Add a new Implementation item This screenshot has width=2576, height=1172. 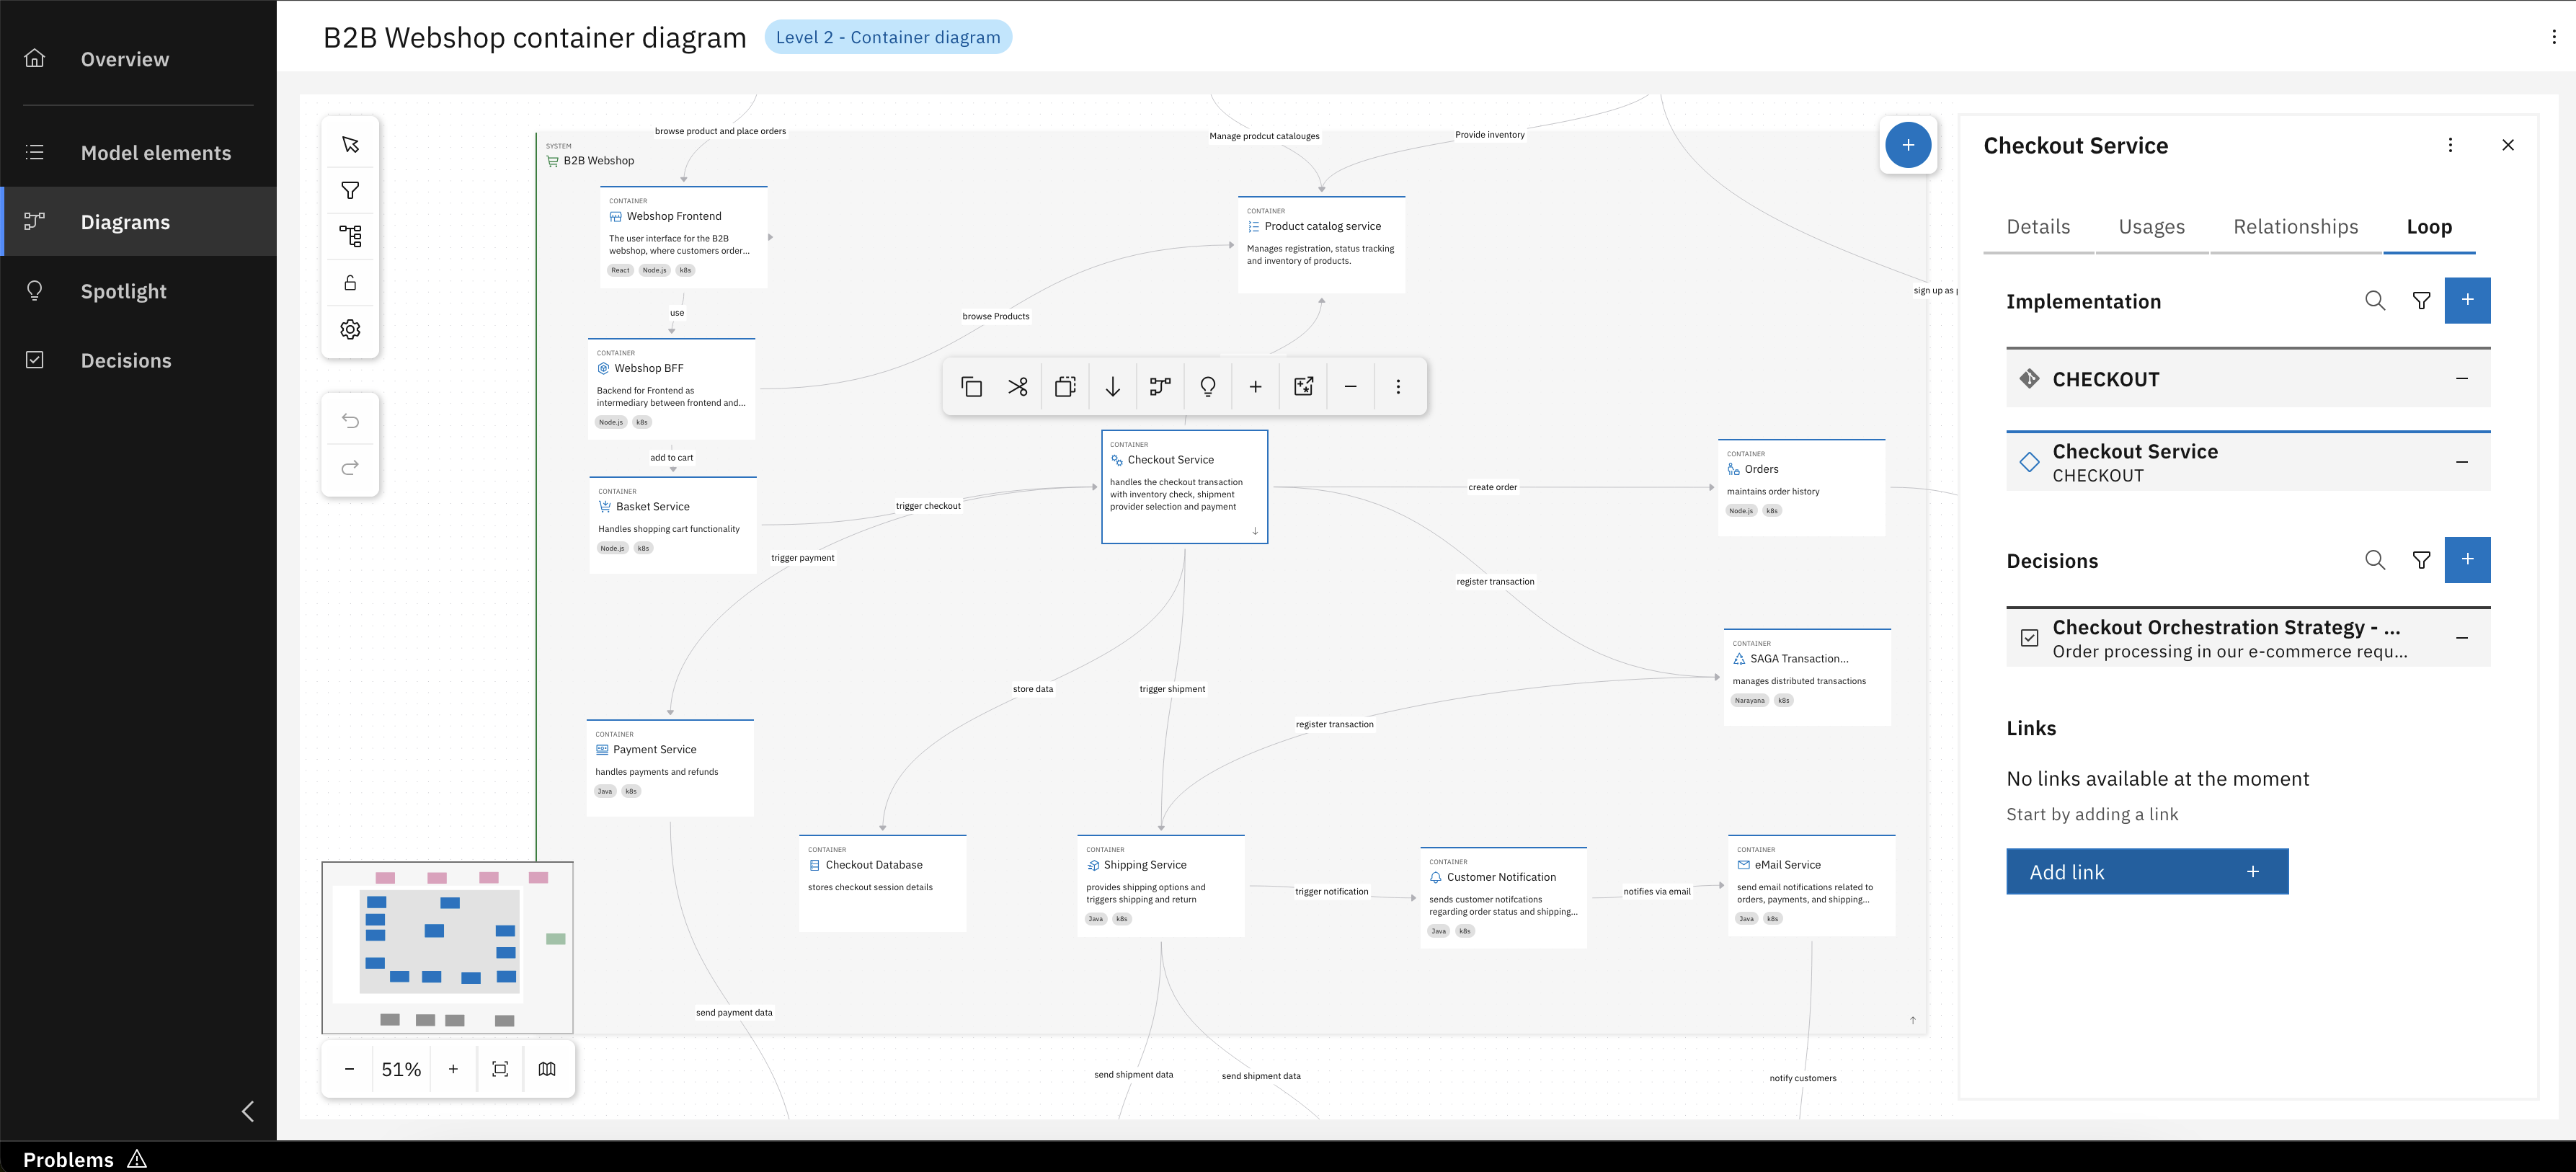click(x=2466, y=301)
